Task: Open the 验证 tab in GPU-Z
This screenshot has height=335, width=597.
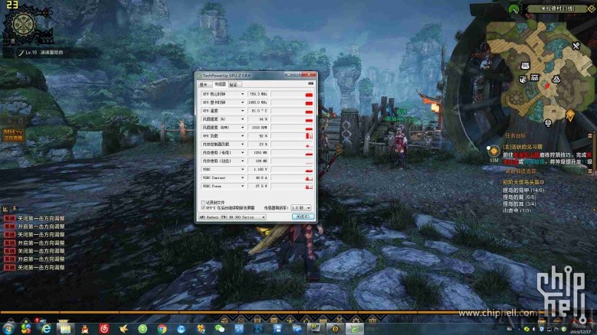Action: tap(234, 85)
